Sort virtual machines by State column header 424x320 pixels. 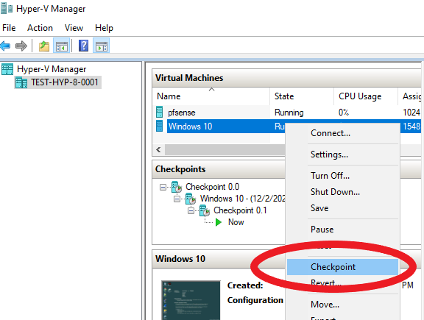(x=302, y=96)
